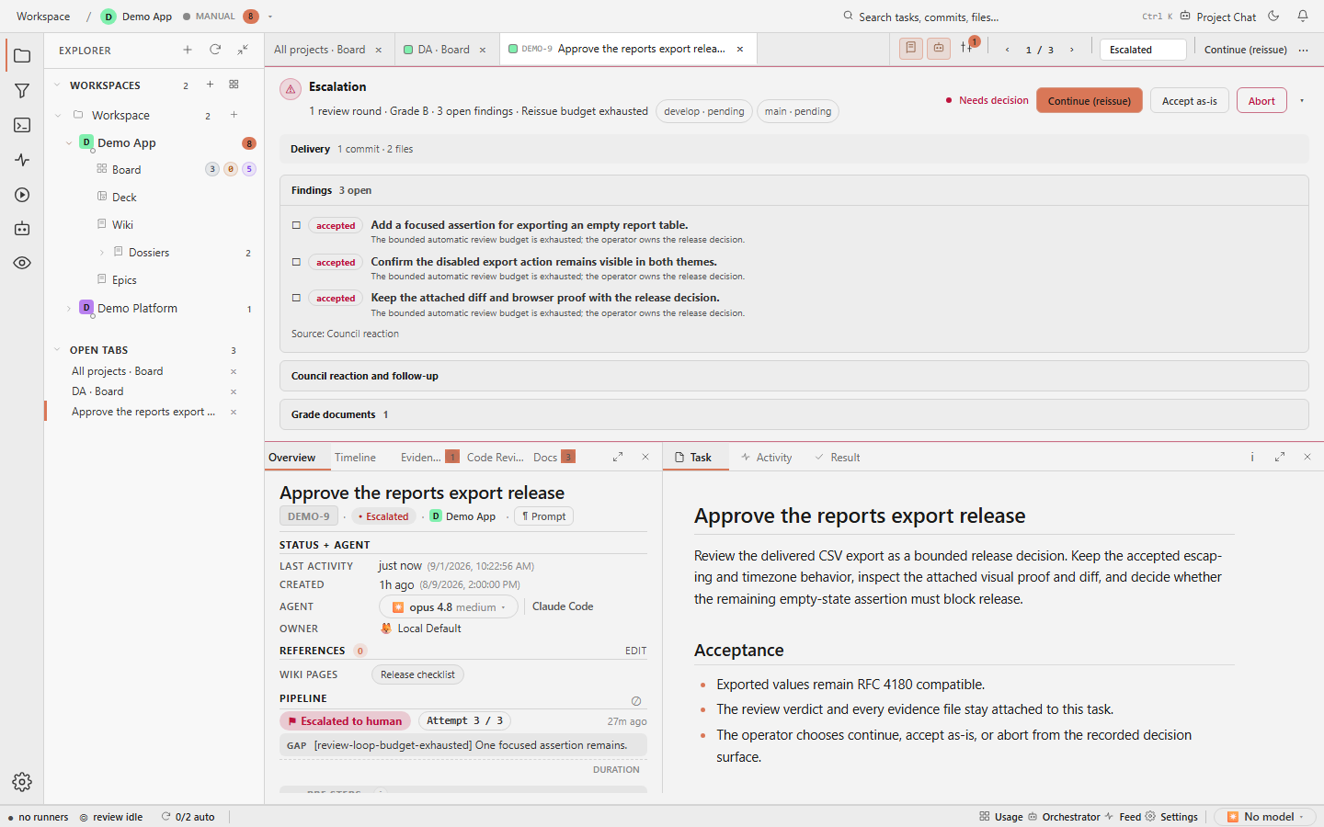Expand the Council reaction and follow-up section
Viewport: 1324px width, 827px height.
793,376
